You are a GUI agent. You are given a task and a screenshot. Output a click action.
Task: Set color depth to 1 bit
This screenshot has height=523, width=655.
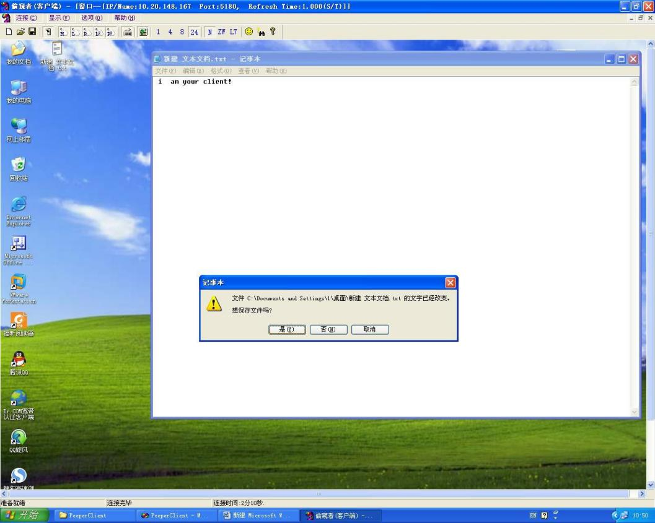158,32
